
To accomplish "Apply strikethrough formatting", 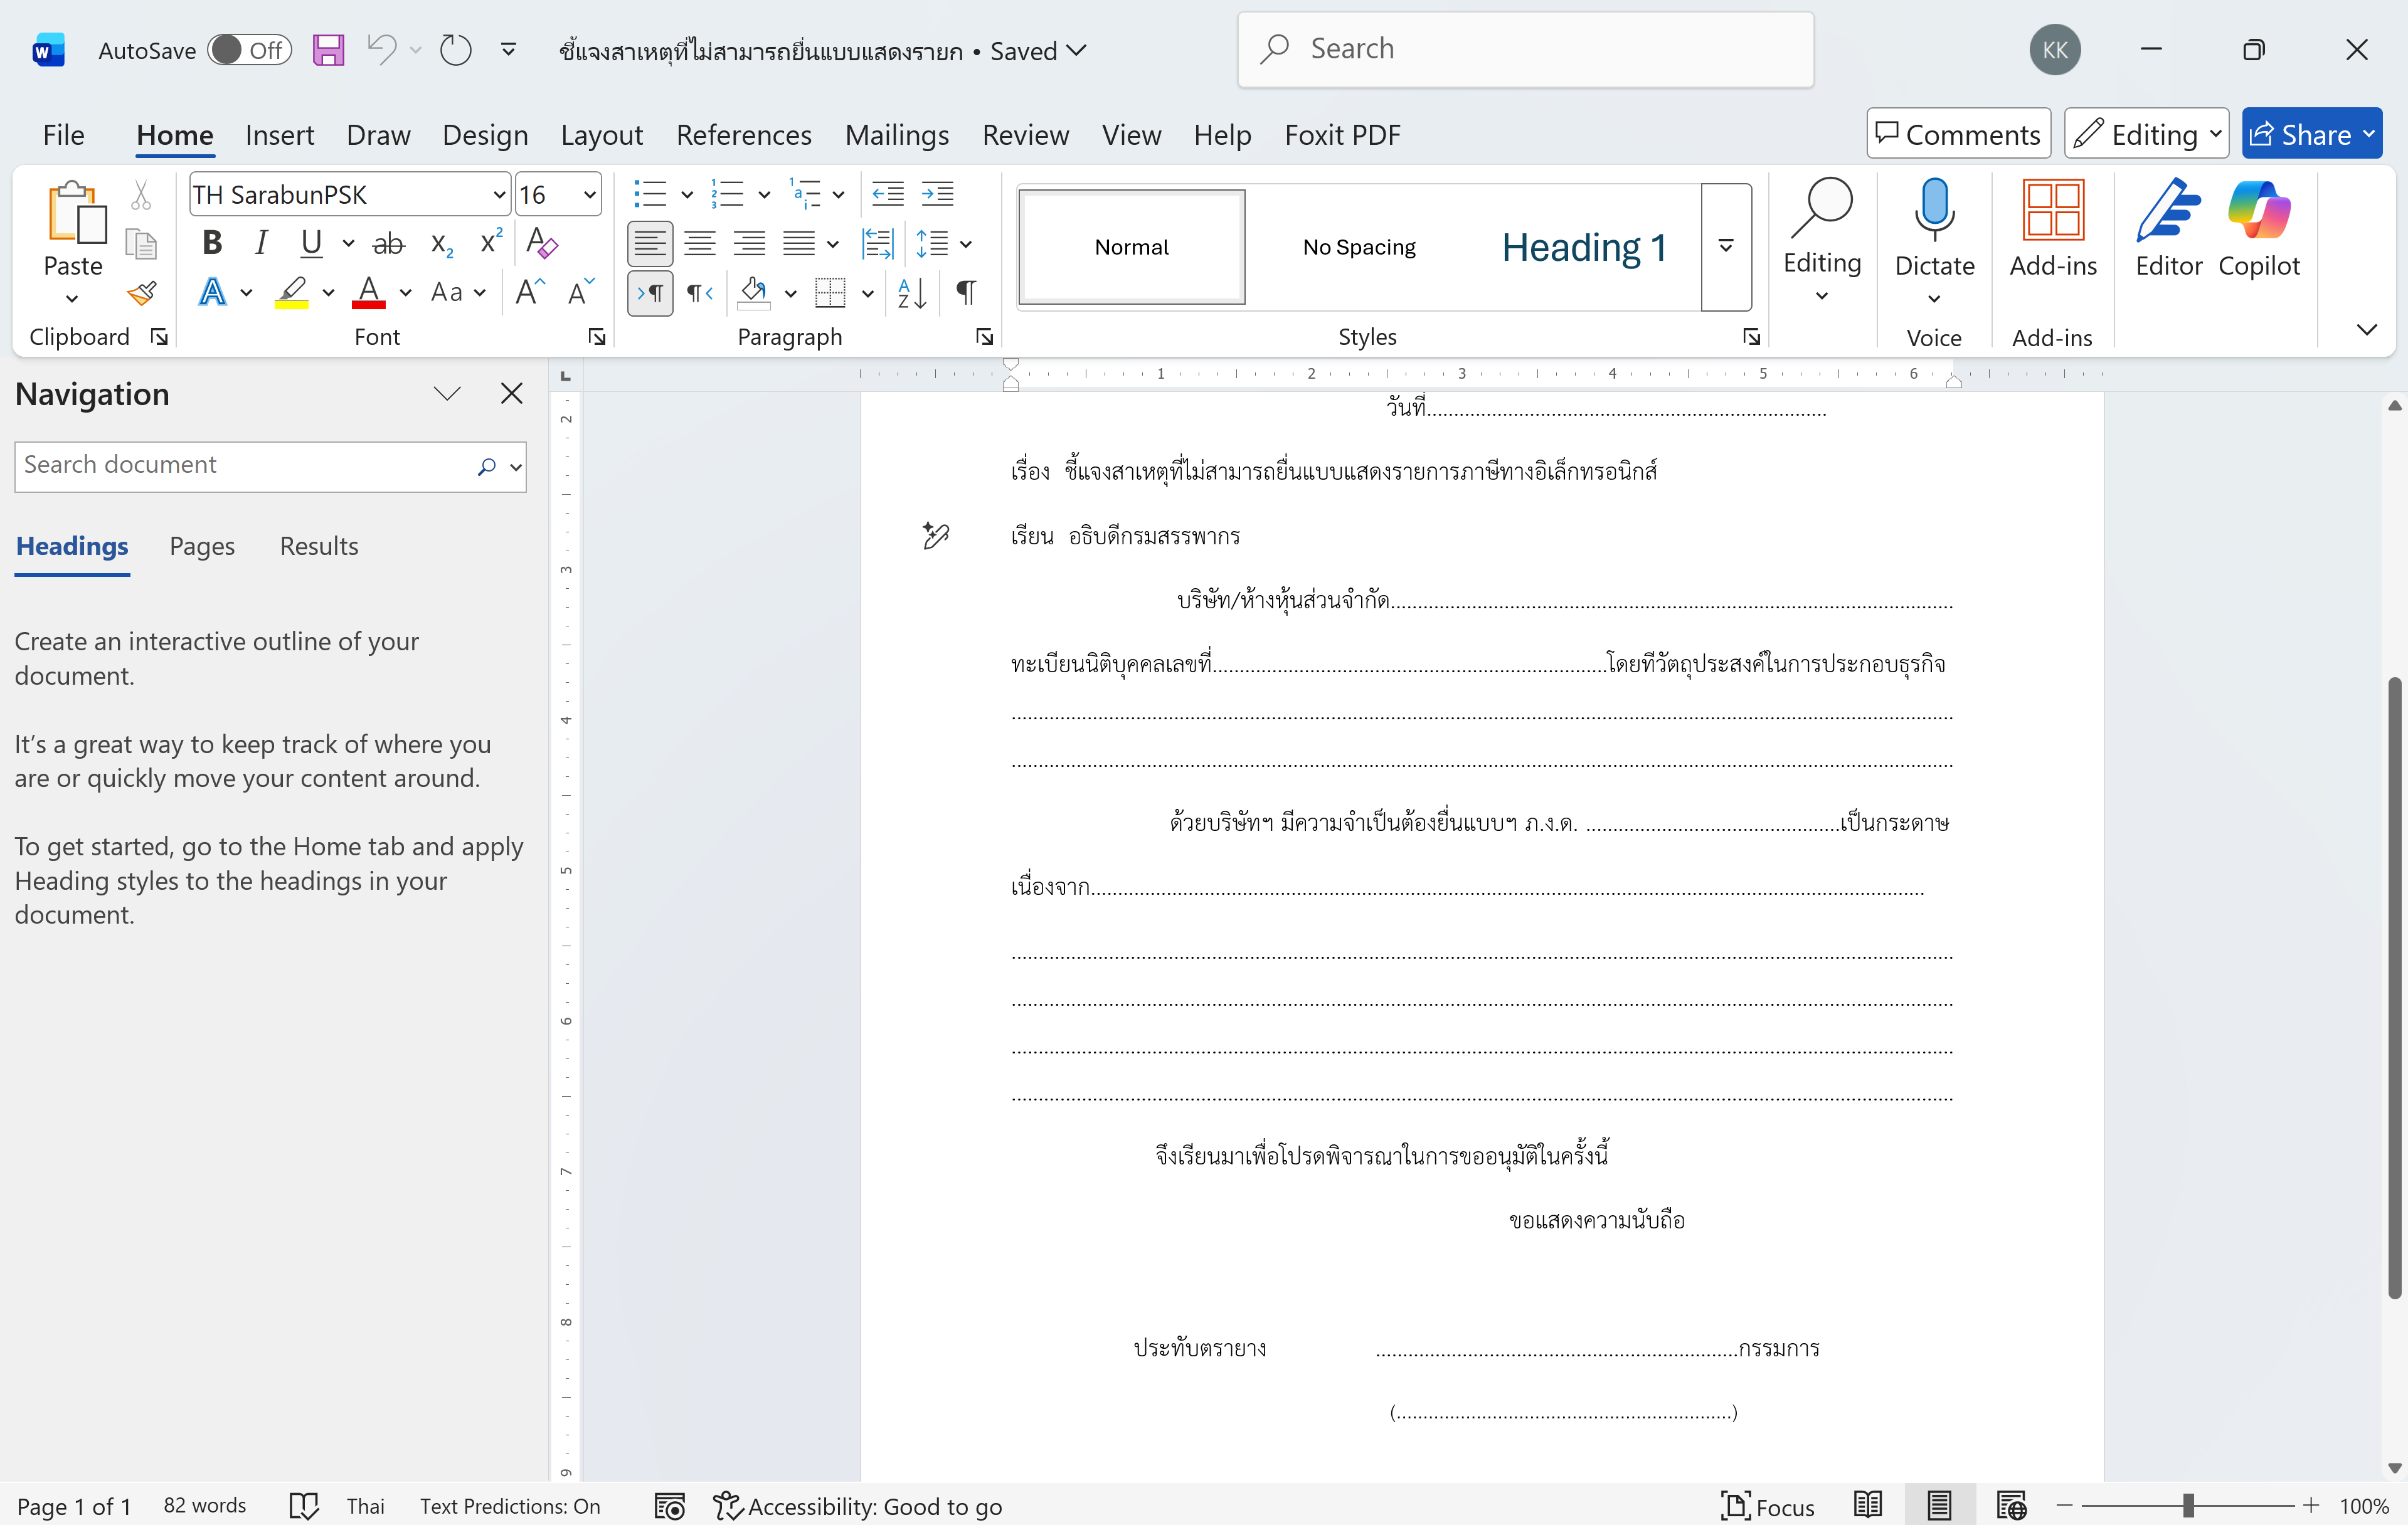I will pos(388,243).
